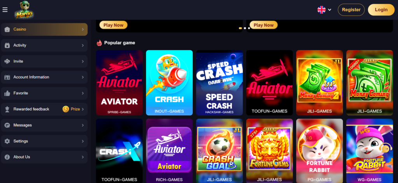Select the first carousel indicator dot
The width and height of the screenshot is (398, 183).
click(240, 28)
